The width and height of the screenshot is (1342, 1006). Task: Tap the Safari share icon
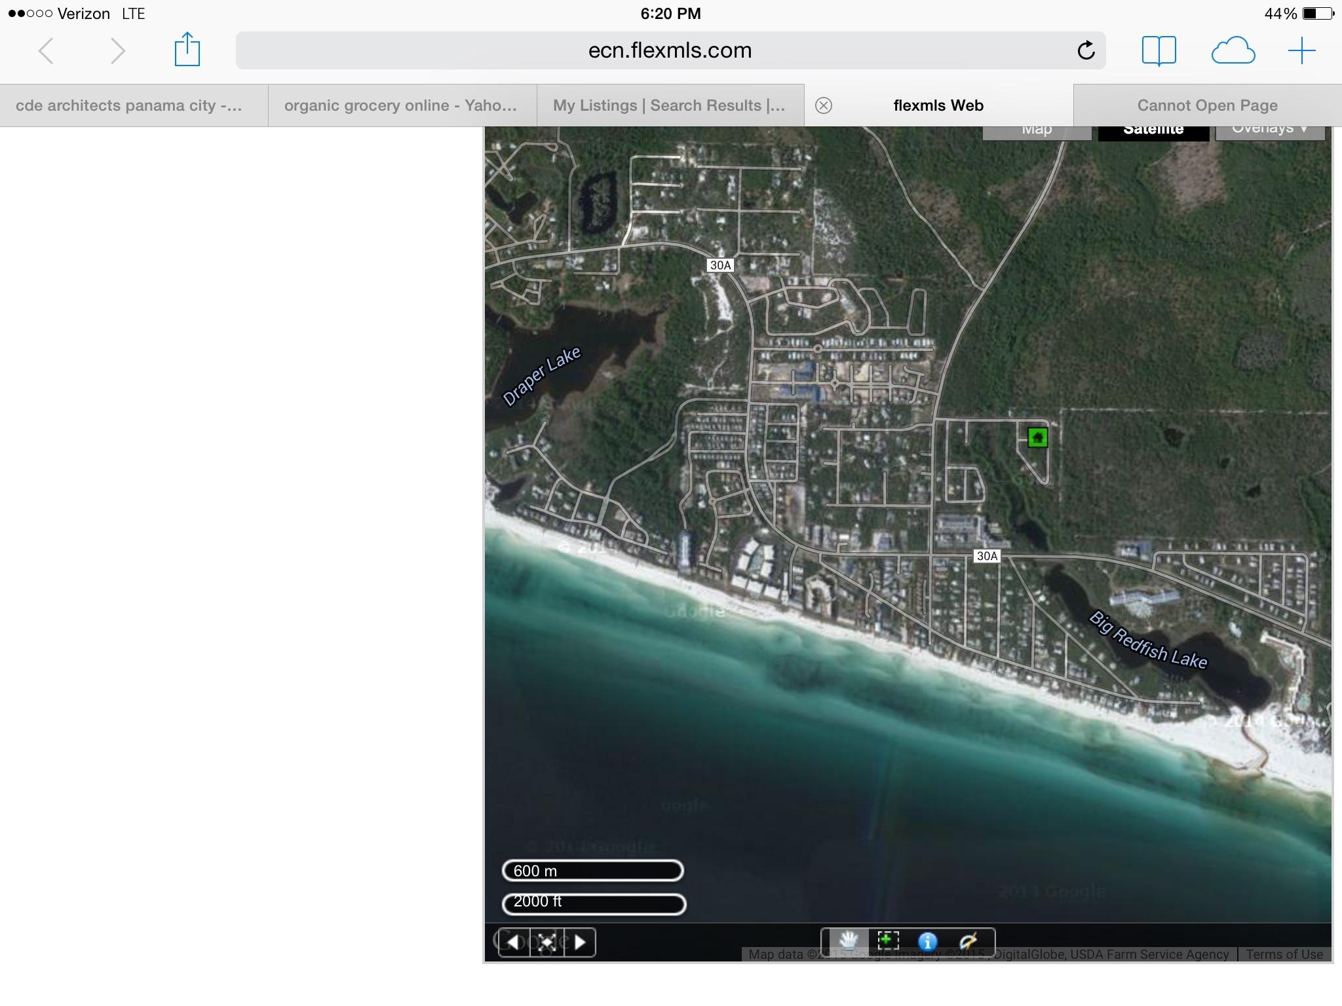click(x=187, y=50)
